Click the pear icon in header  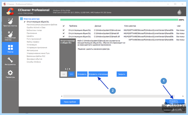pyautogui.click(x=179, y=12)
